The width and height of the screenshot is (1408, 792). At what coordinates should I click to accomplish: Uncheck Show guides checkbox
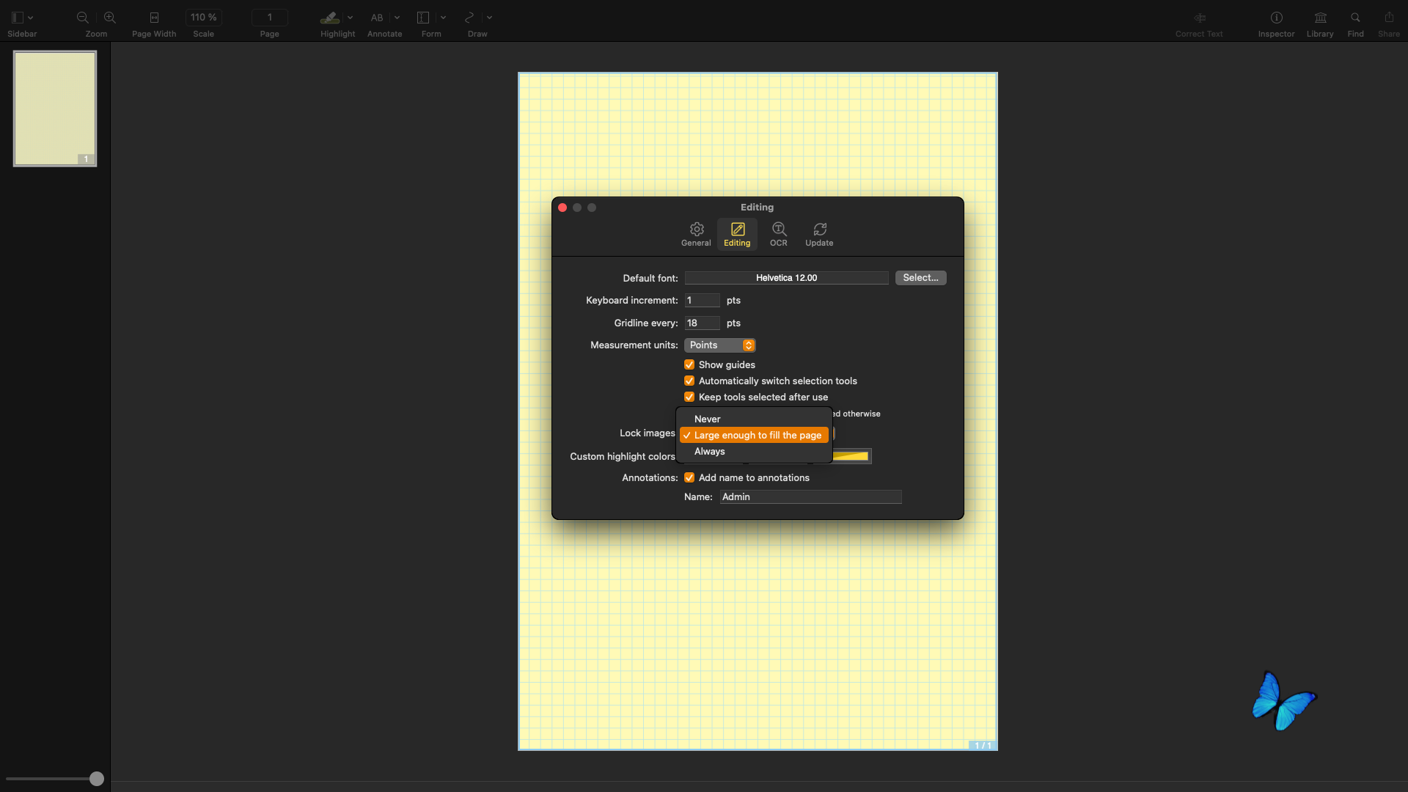[689, 364]
